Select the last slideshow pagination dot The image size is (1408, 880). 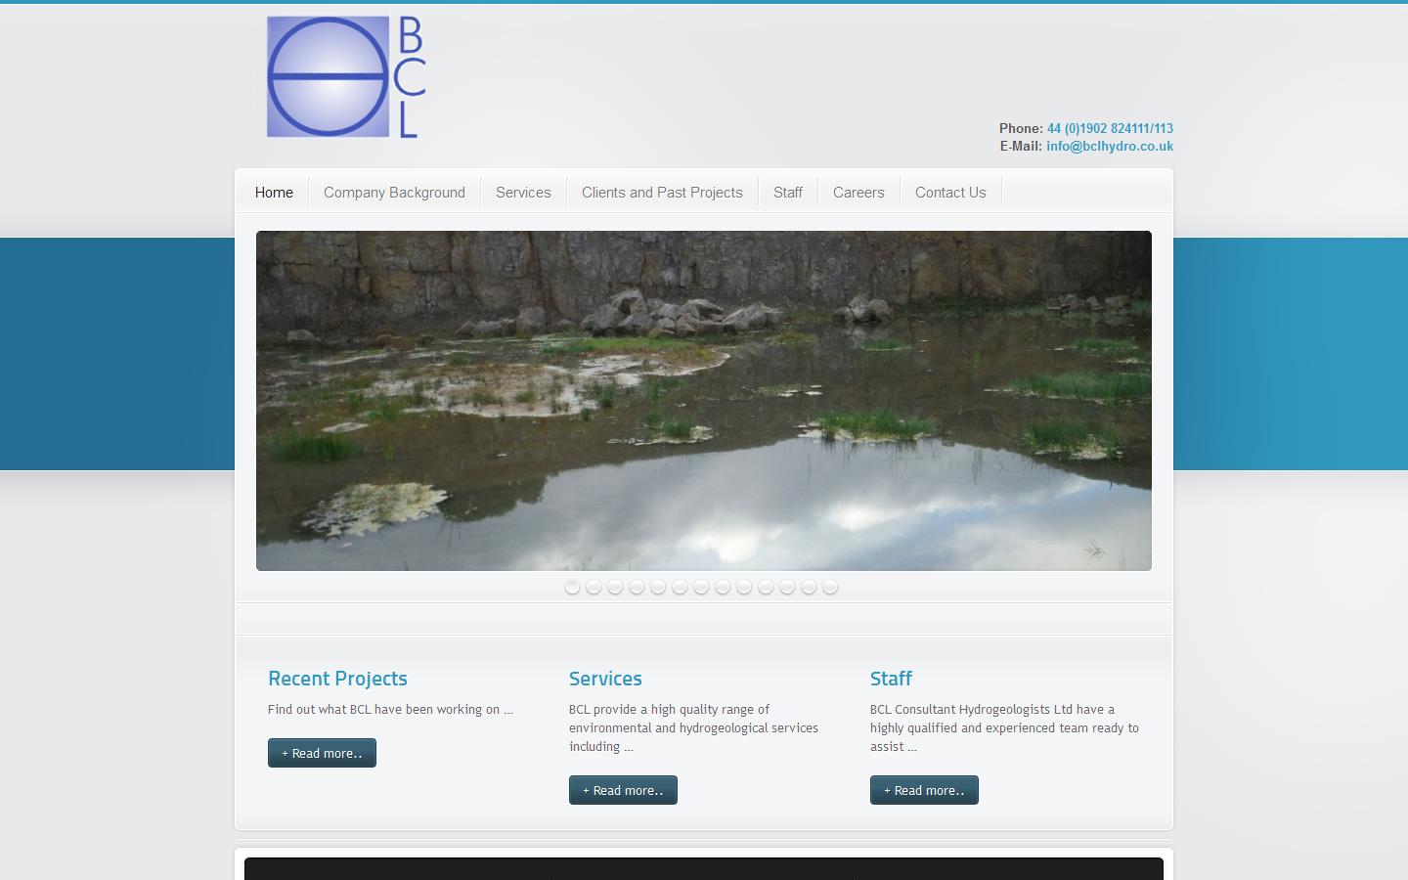pos(830,587)
